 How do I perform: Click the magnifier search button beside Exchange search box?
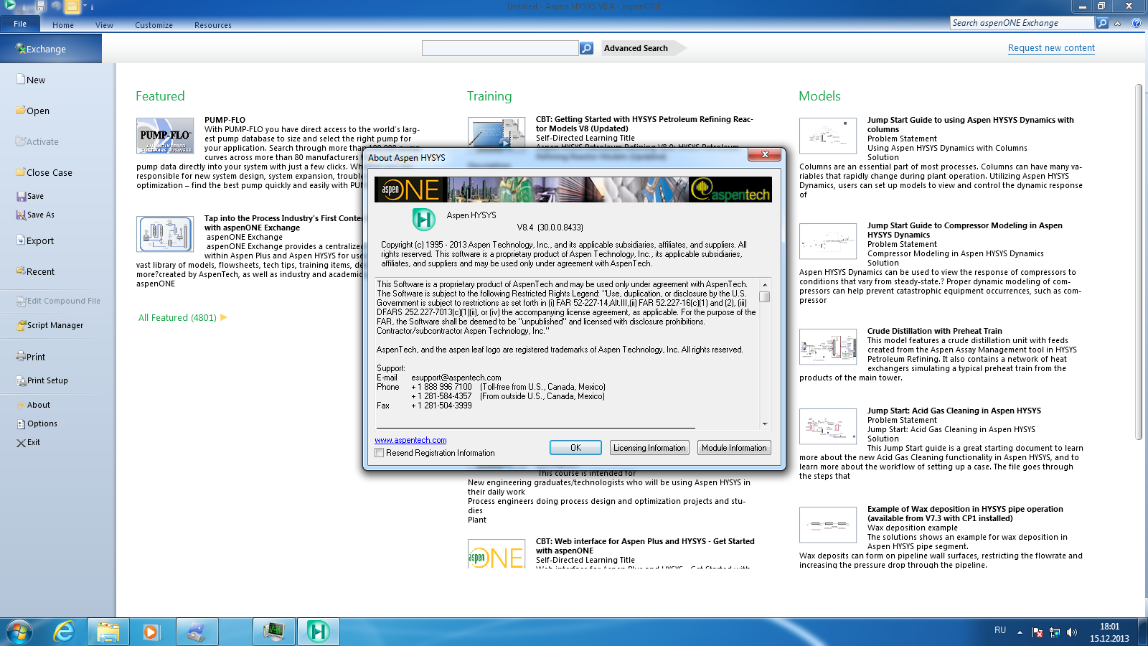(x=586, y=48)
